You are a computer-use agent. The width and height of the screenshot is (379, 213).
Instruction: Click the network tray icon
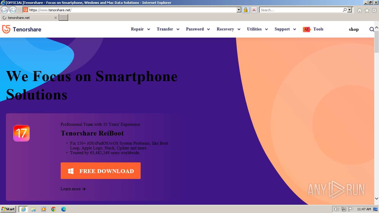click(343, 209)
